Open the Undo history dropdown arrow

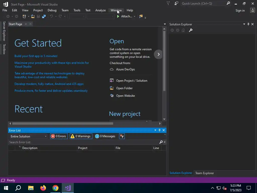(x=56, y=16)
